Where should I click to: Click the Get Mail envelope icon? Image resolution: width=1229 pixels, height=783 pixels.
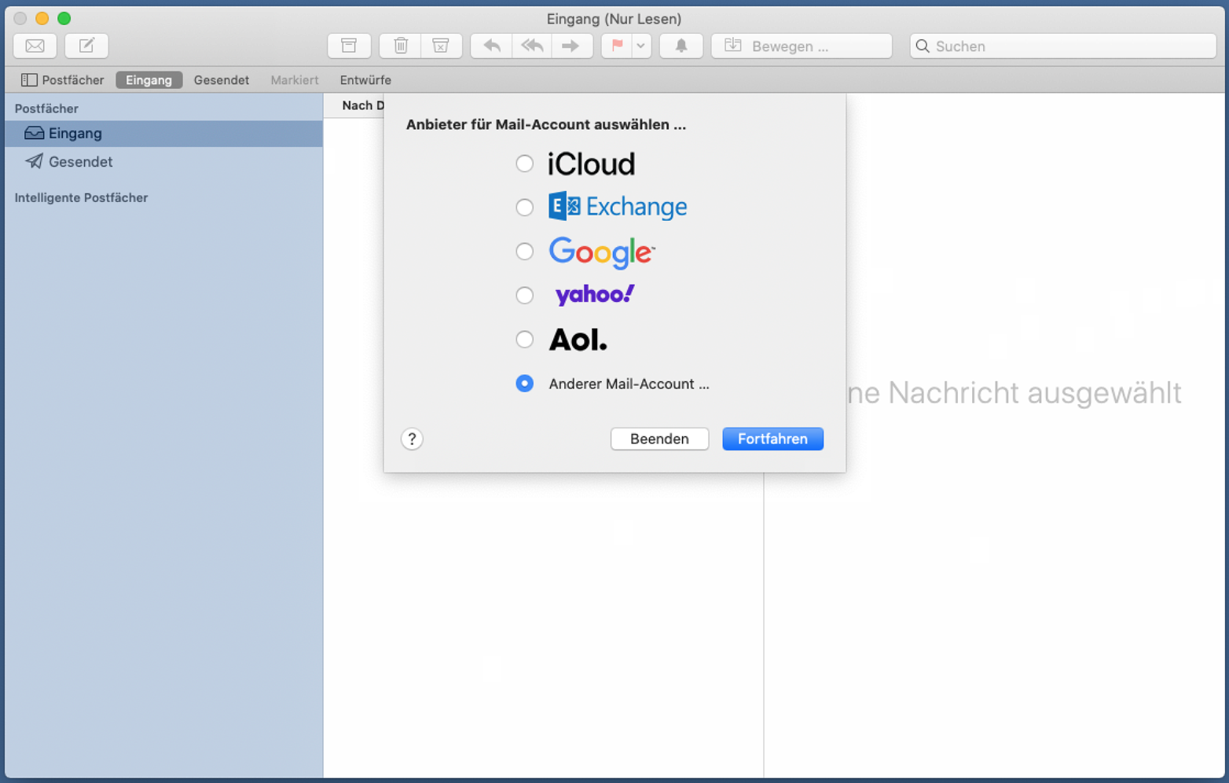pyautogui.click(x=35, y=46)
